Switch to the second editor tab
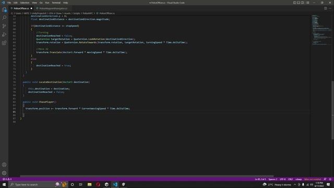Image resolution: width=334 pixels, height=188 pixels. (53, 8)
